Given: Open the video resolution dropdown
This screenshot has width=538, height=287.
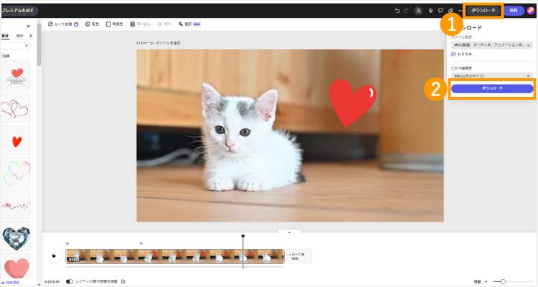Looking at the screenshot, I should pyautogui.click(x=492, y=76).
